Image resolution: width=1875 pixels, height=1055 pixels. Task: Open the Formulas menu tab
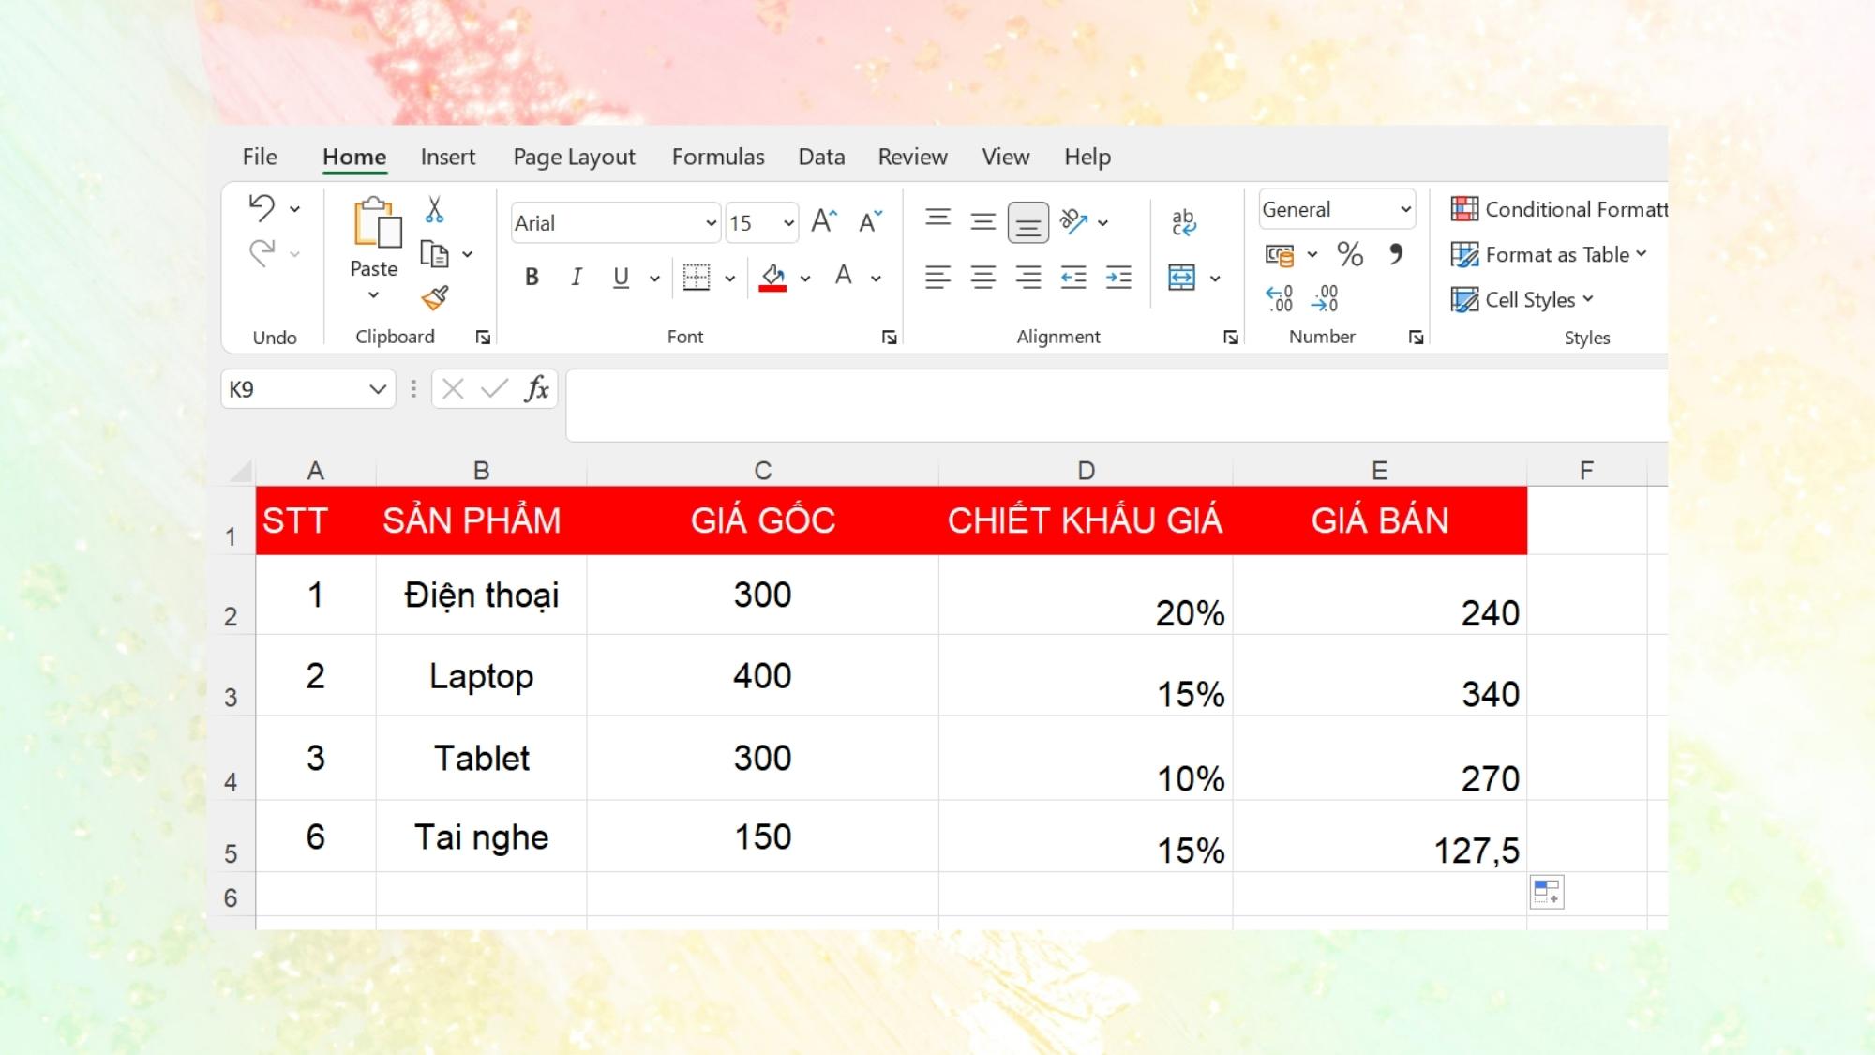[717, 156]
